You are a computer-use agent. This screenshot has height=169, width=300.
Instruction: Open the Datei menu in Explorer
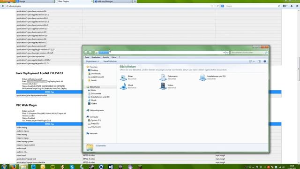87,57
